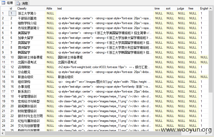Click the cell 澳洲留学
Viewport: 214px width, 137px height.
click(30, 48)
